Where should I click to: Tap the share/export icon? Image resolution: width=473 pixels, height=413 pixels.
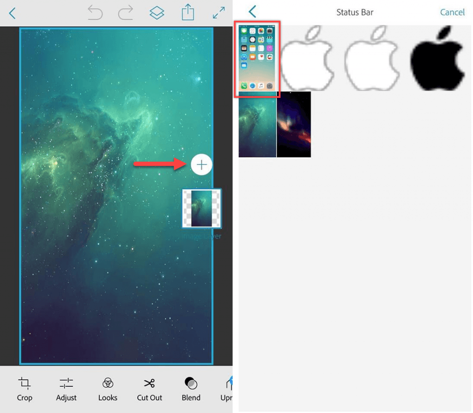click(188, 13)
